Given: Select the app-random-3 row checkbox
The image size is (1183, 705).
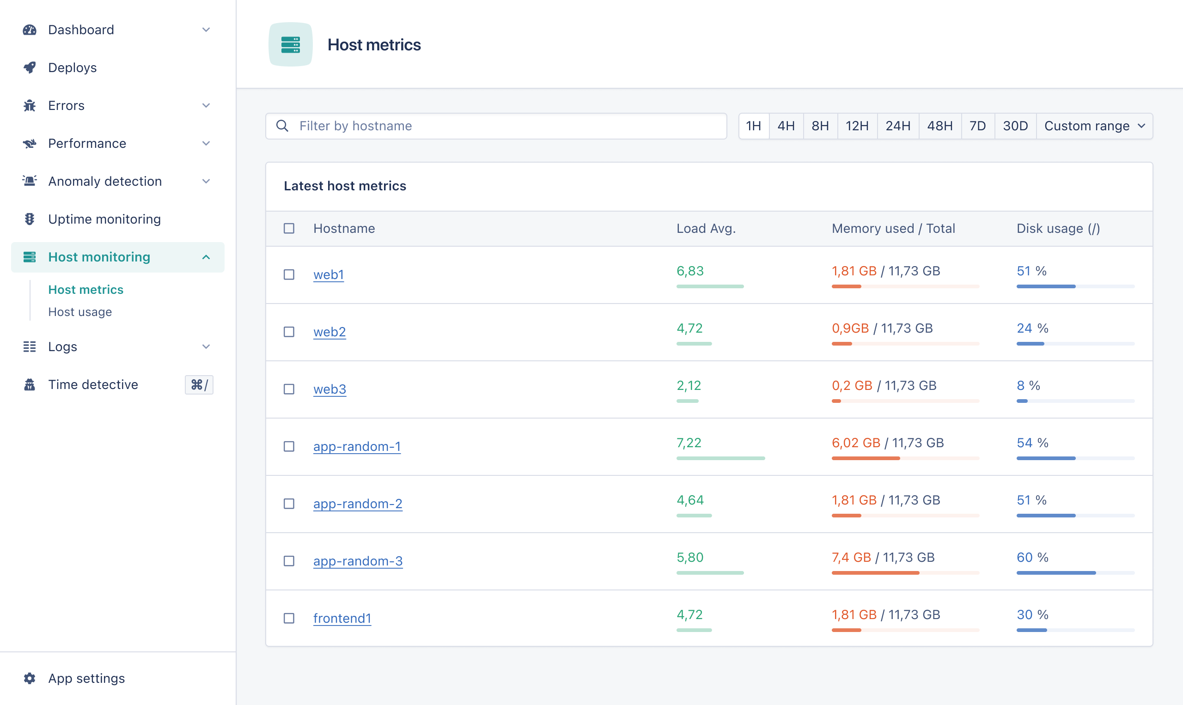Looking at the screenshot, I should click(289, 560).
